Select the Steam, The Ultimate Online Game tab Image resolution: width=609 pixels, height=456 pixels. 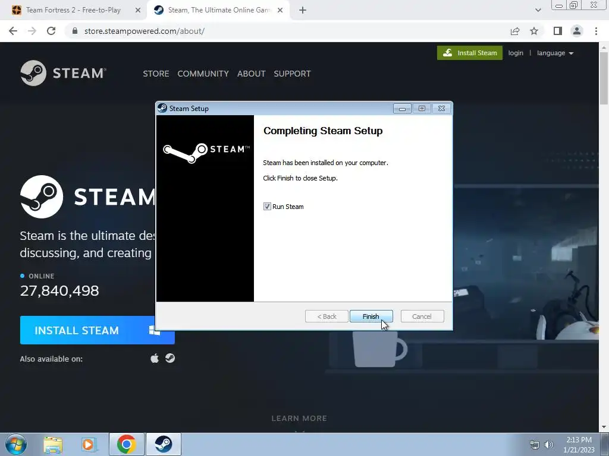coord(219,10)
